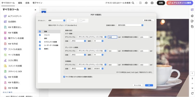Toggle the ユーザーデータを破棄 checkbox
The width and height of the screenshot is (195, 97).
tap(40, 45)
